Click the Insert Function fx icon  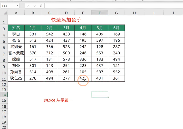pos(41,6)
